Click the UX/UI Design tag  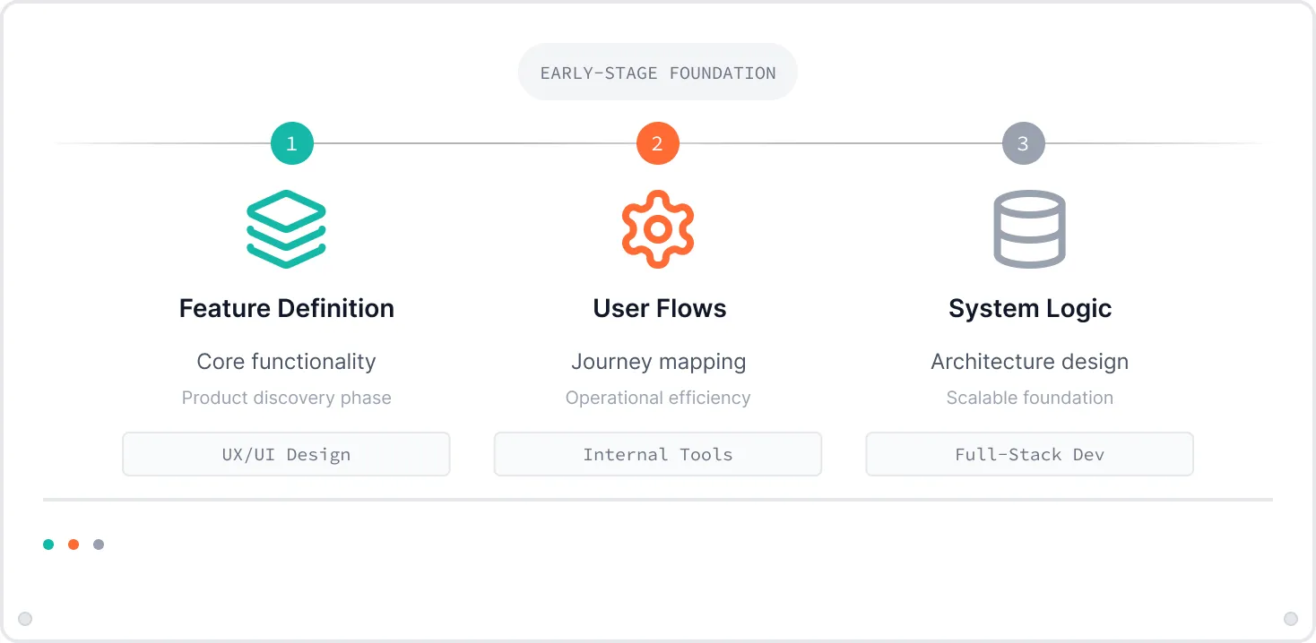(286, 454)
